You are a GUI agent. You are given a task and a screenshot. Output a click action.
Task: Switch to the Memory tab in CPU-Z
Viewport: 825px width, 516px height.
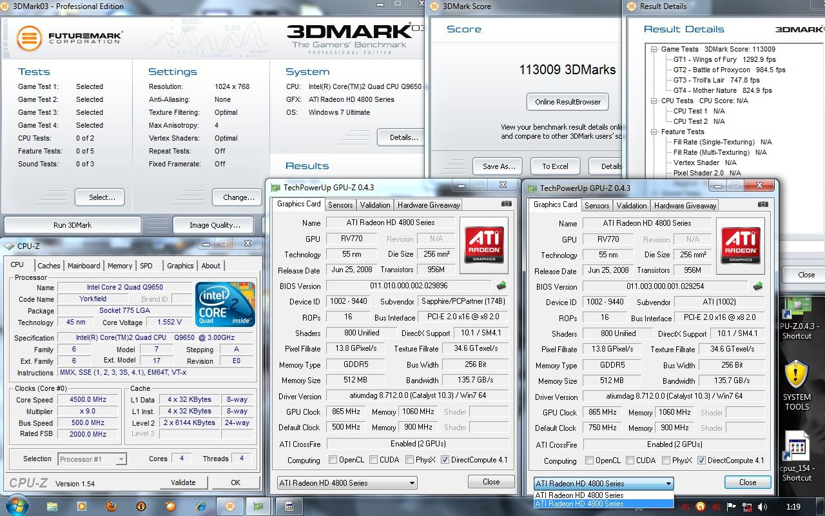(120, 266)
